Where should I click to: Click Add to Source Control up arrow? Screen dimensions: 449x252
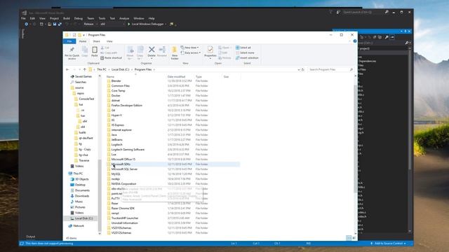[x=371, y=244]
